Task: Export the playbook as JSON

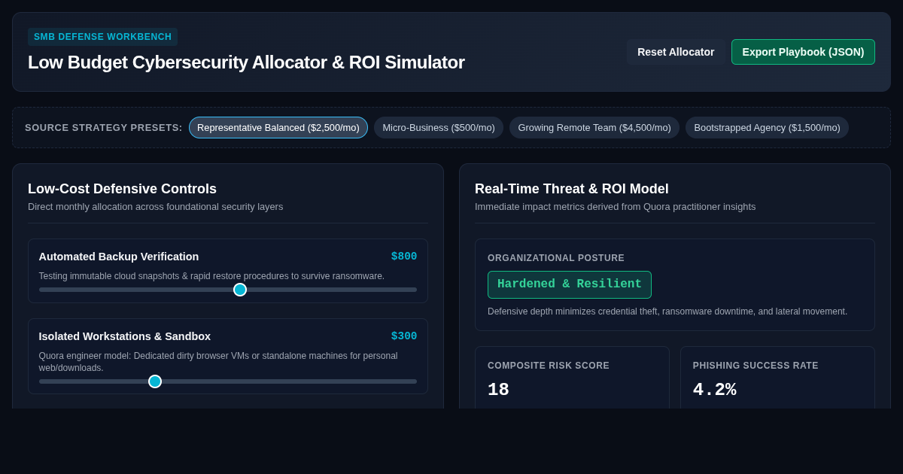Action: [x=803, y=52]
